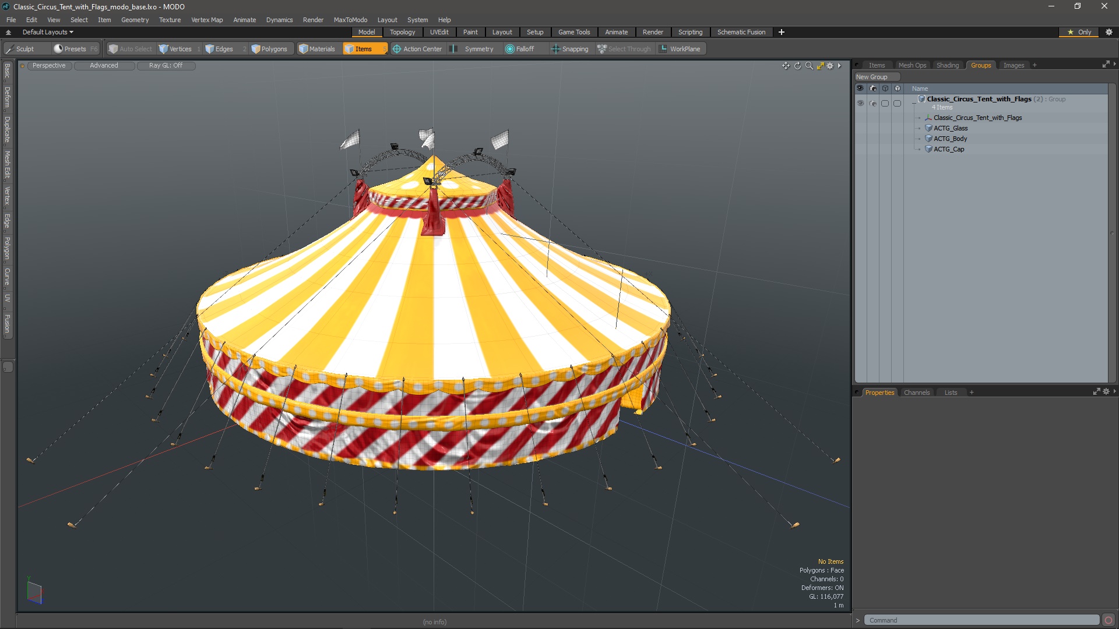Image resolution: width=1119 pixels, height=629 pixels.
Task: Add a new tab beside Lists
Action: (x=972, y=393)
